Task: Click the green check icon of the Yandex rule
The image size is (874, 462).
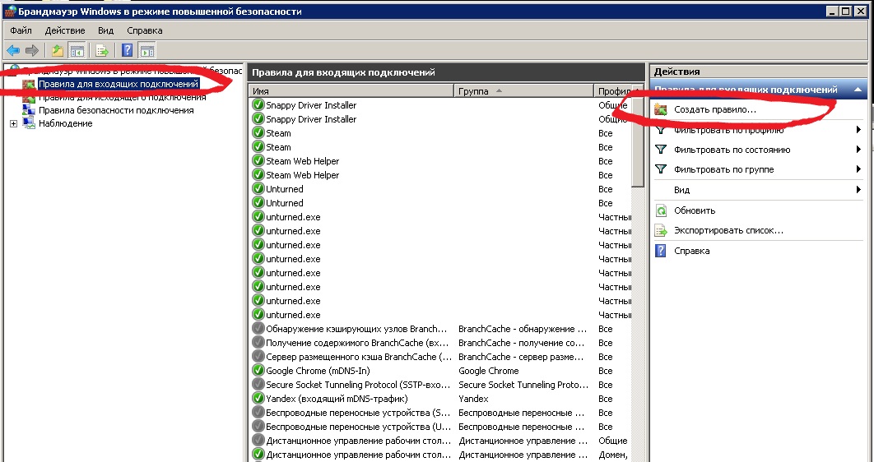Action: point(258,399)
